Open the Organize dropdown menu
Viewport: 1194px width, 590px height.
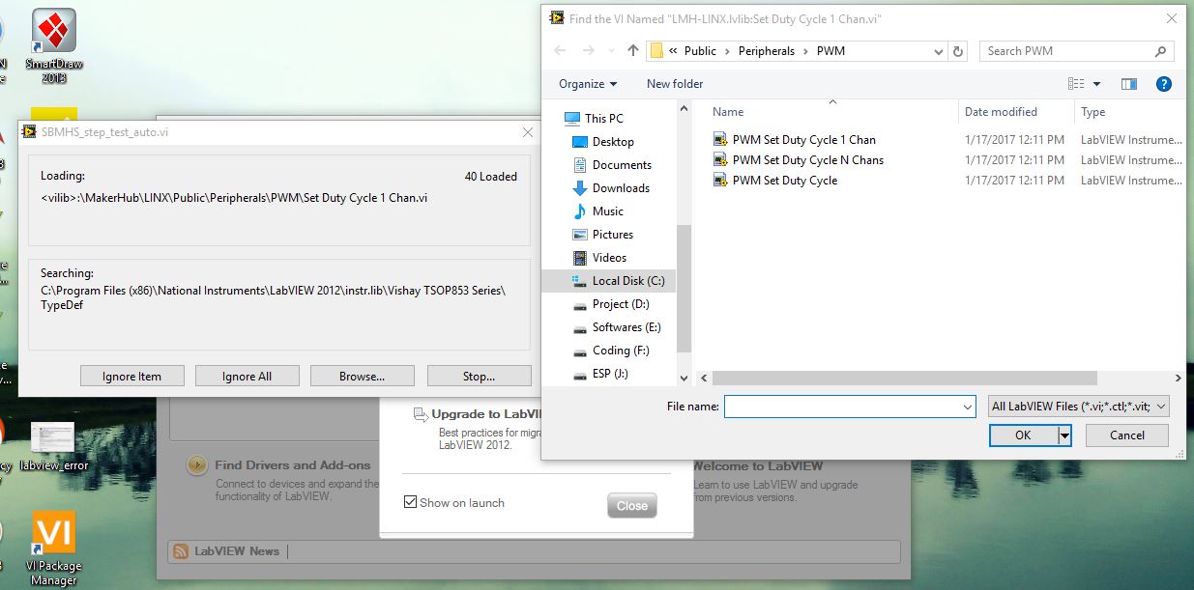(x=588, y=84)
